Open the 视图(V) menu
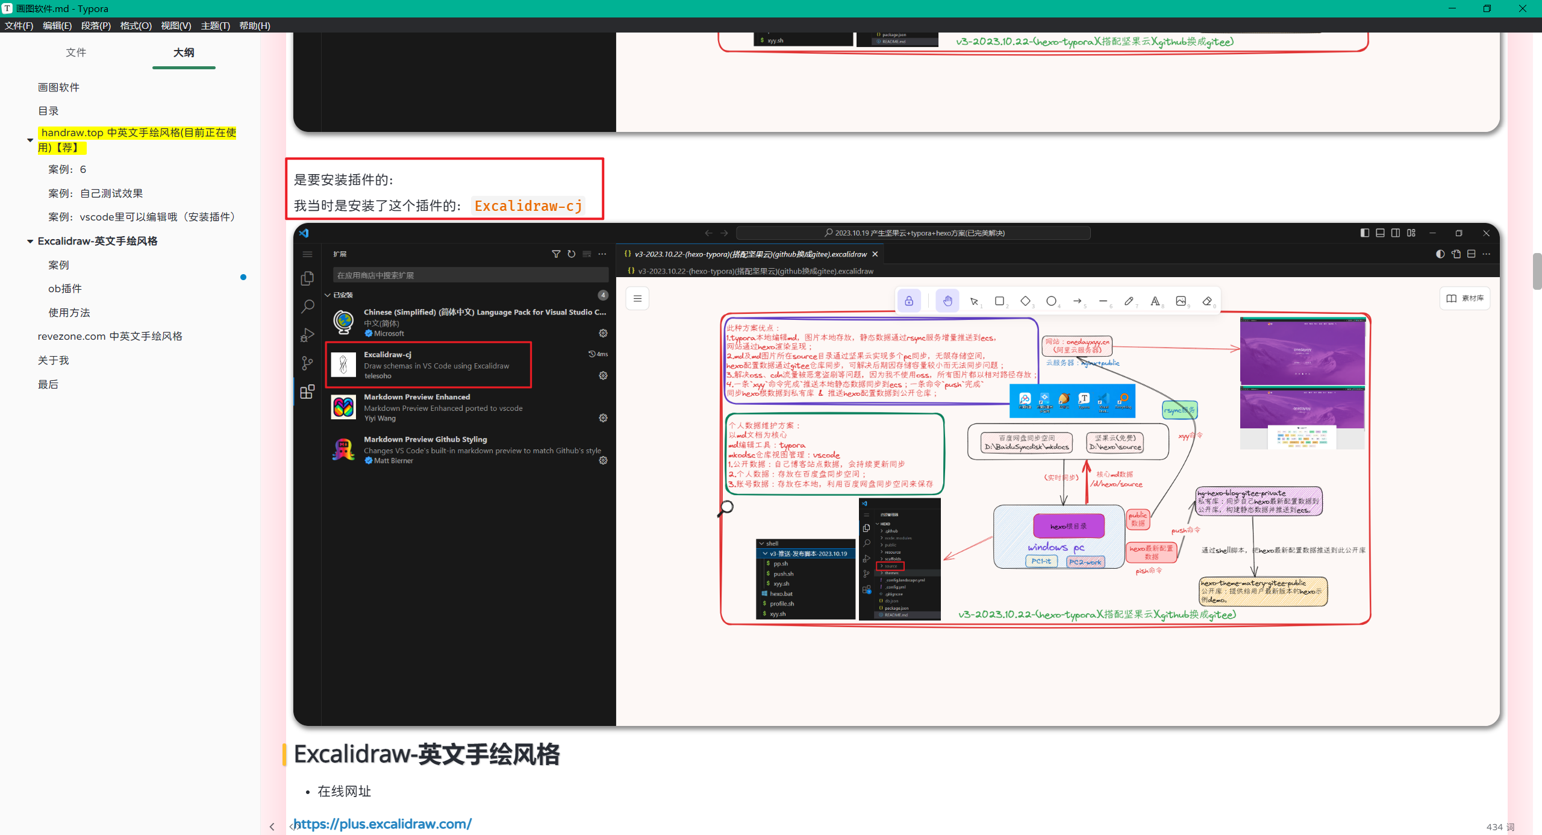Viewport: 1542px width, 835px height. [x=176, y=25]
